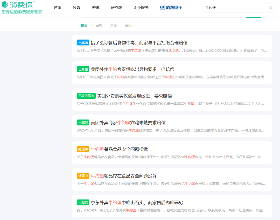Screen dimensions: 280x220
Task: Click the 消费保 logo
Action: tap(22, 7)
